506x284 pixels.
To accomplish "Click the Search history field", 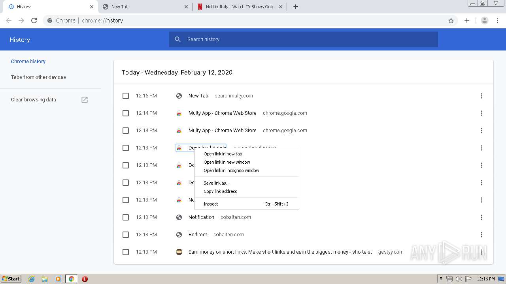I will [x=304, y=39].
